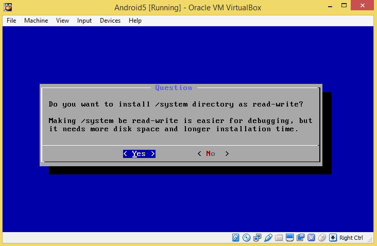Click the keyboard capture arrow icon
The width and height of the screenshot is (377, 246).
(x=333, y=238)
